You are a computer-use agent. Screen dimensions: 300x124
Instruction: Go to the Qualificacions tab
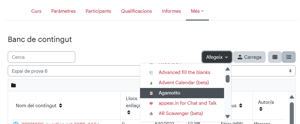tap(136, 11)
